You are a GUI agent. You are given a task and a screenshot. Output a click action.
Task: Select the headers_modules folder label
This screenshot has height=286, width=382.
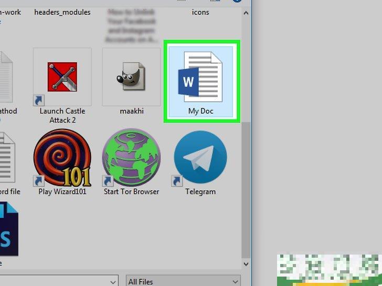point(62,12)
